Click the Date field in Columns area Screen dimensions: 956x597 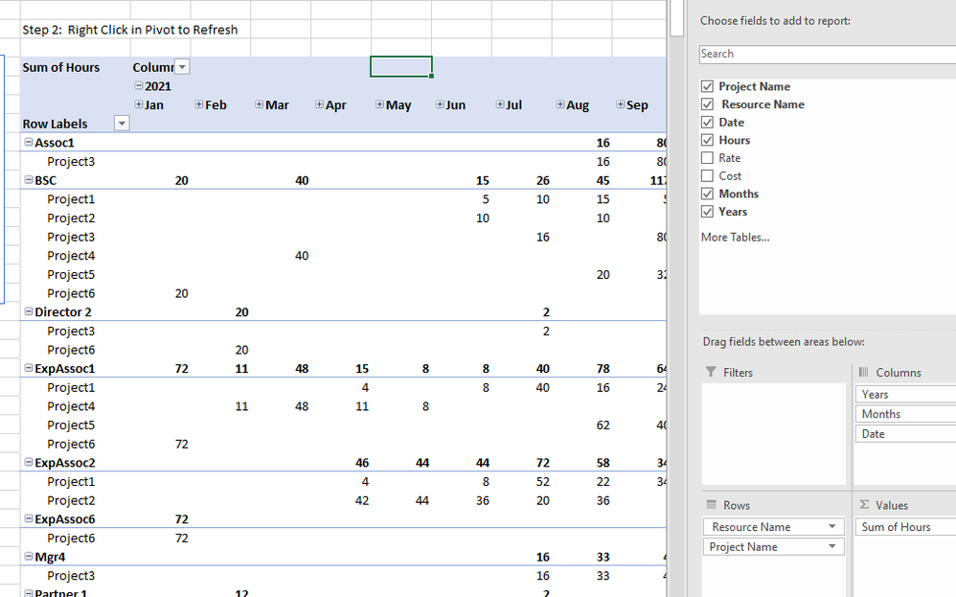906,434
